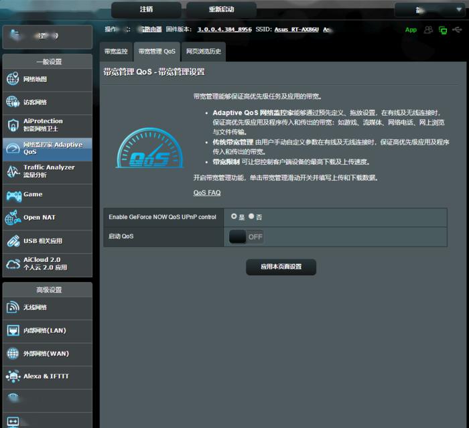Open the 内部网络(LAN) icon

click(13, 330)
